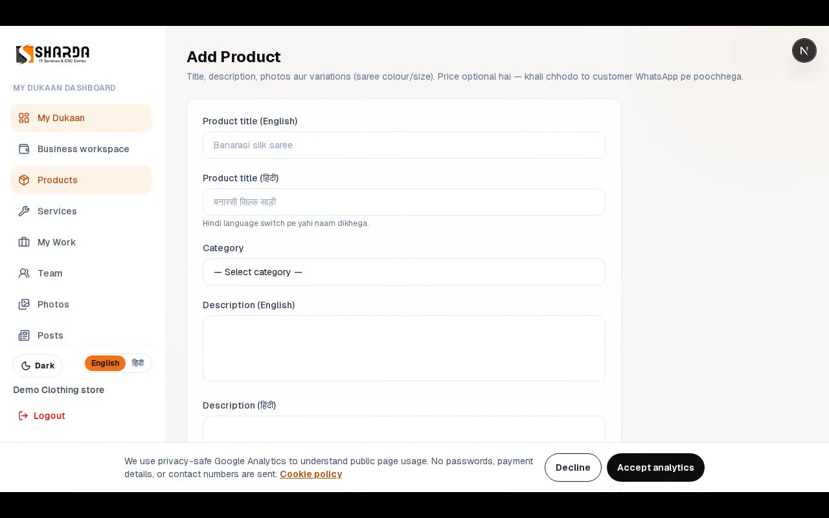Screen dimensions: 829x518
Task: Go to the Services menu item
Action: pos(81,211)
